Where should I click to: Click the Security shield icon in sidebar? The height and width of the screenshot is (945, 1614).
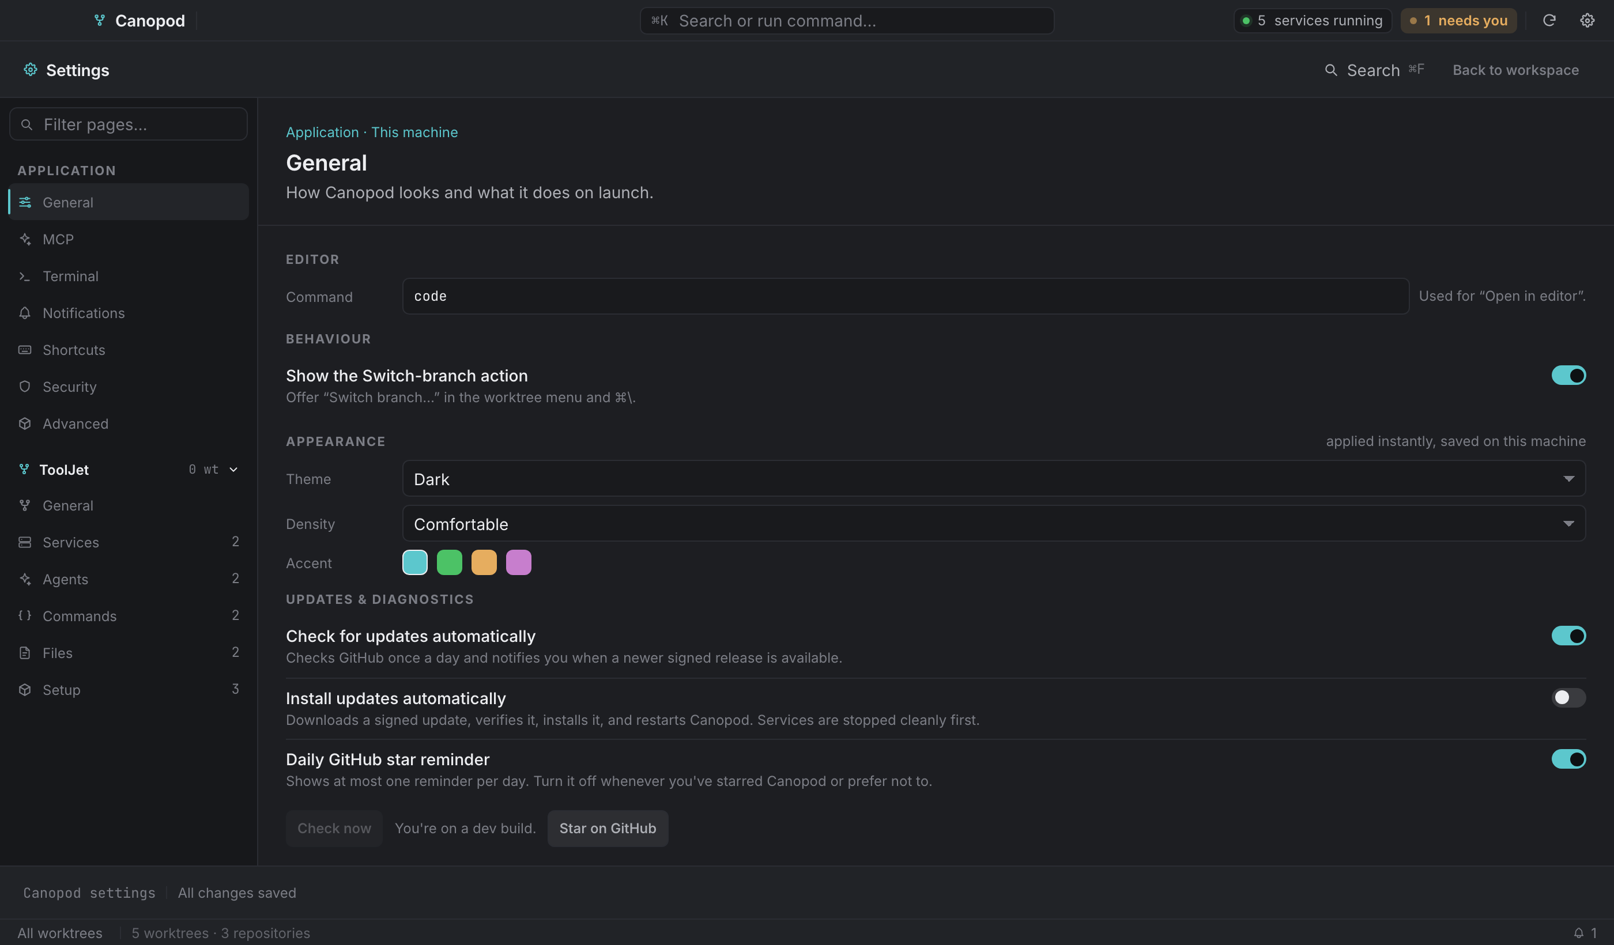(25, 387)
